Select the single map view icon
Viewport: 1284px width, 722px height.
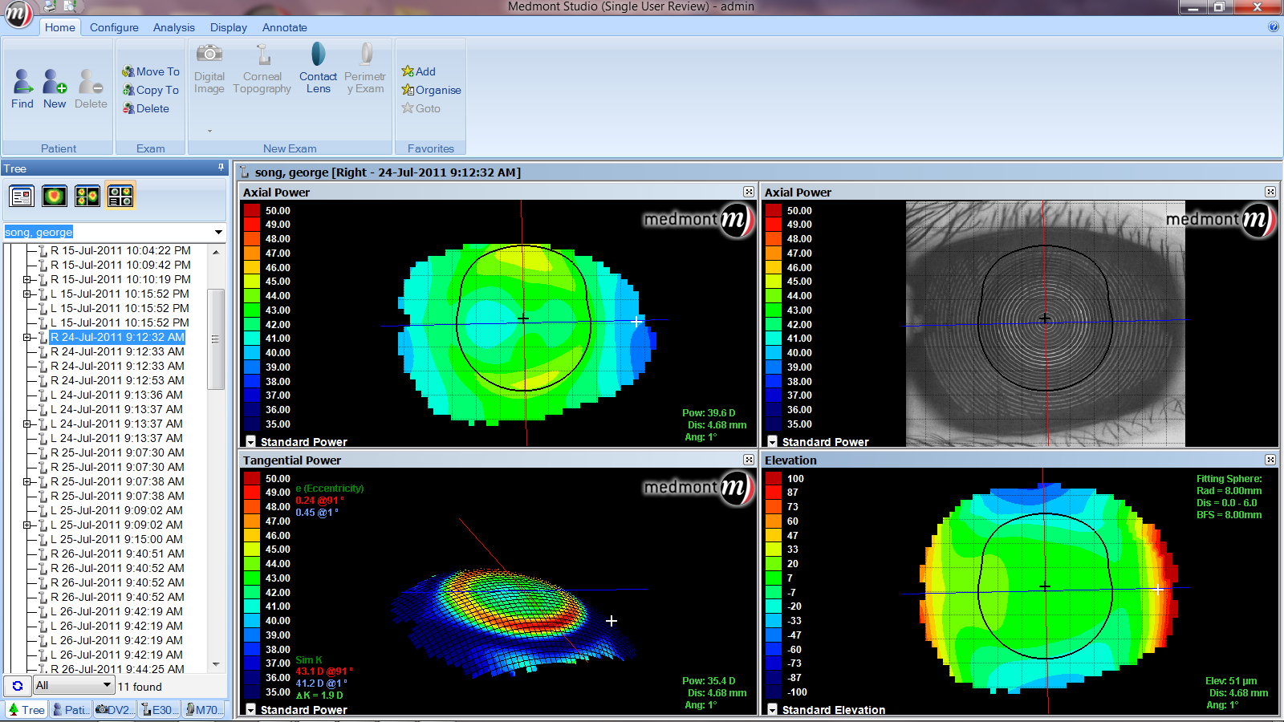(55, 196)
